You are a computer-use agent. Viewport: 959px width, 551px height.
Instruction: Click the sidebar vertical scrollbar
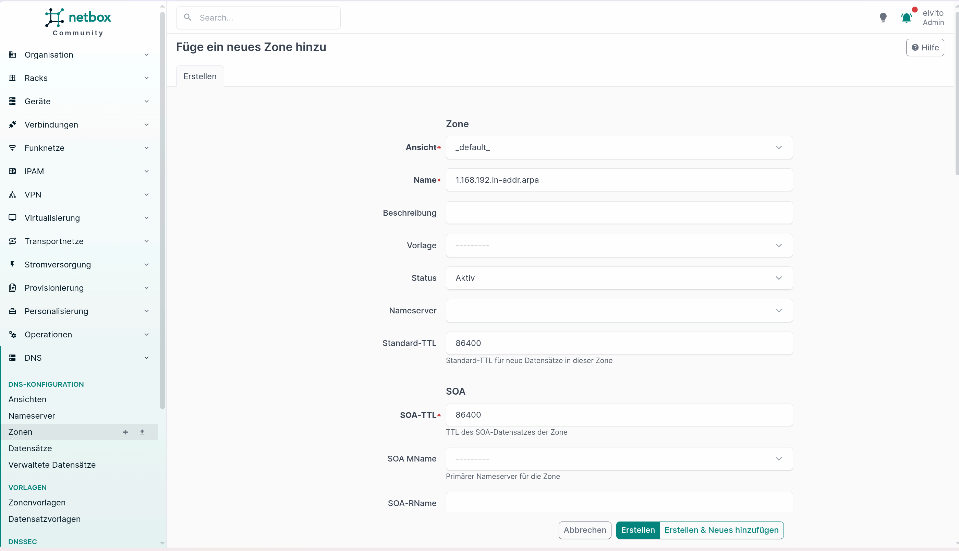coord(162,211)
